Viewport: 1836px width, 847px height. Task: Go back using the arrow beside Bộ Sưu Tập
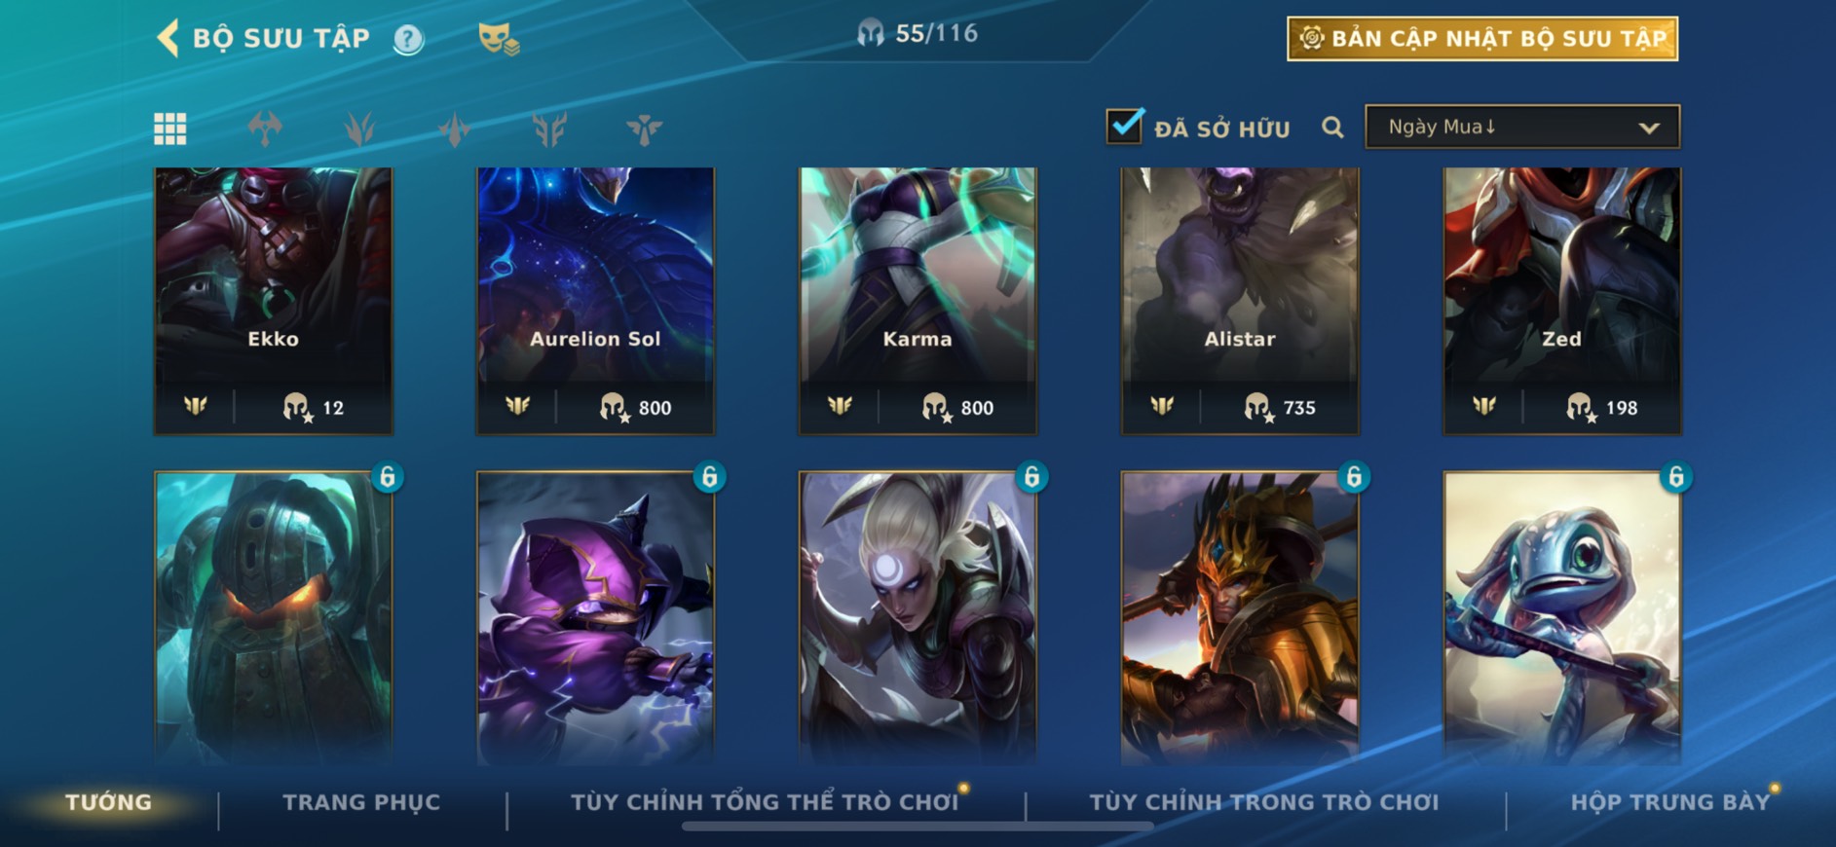(x=169, y=39)
